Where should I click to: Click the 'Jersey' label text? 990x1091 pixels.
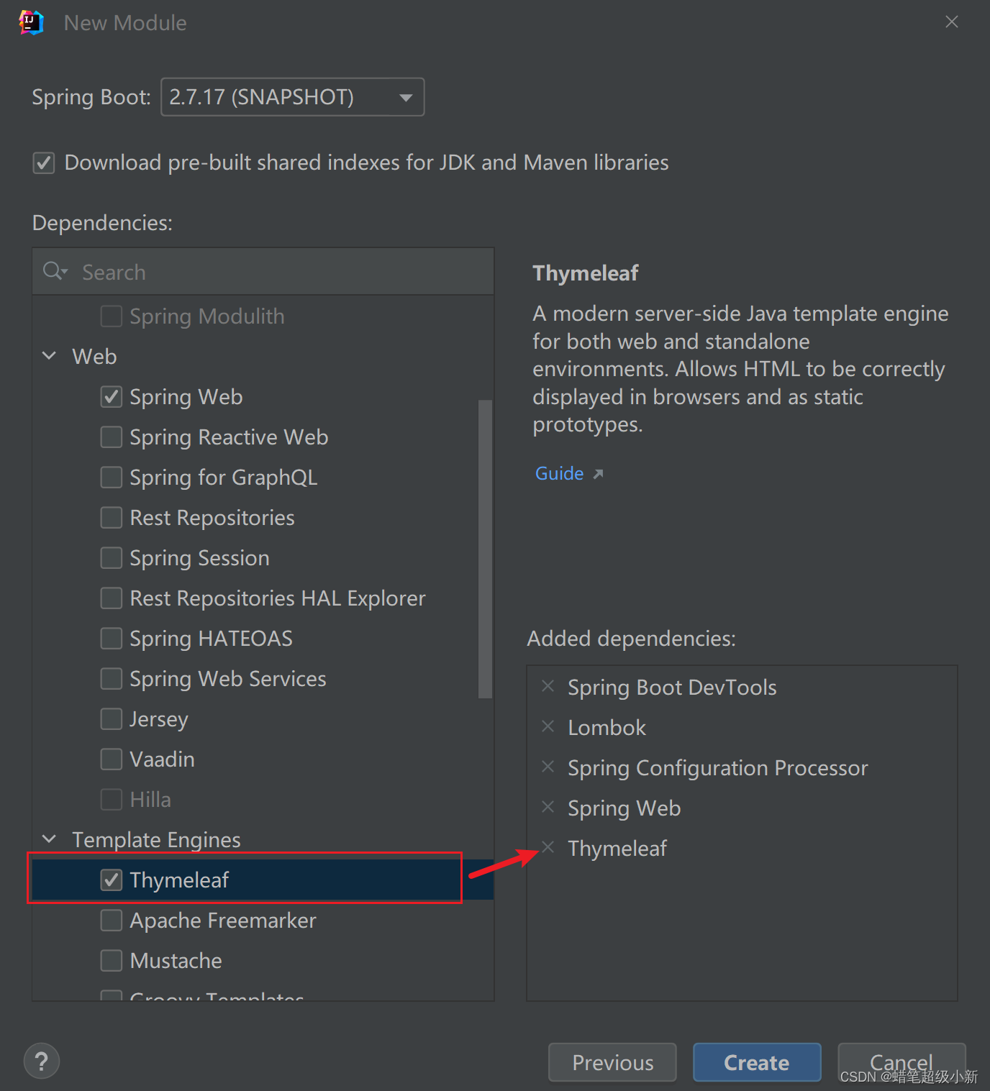tap(159, 719)
